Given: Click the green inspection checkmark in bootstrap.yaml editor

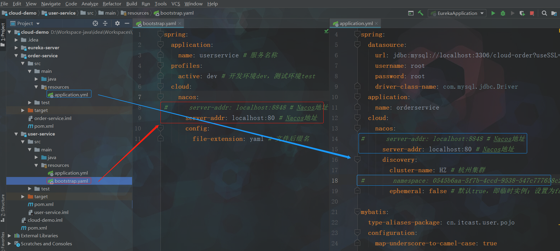Looking at the screenshot, I should pyautogui.click(x=326, y=31).
